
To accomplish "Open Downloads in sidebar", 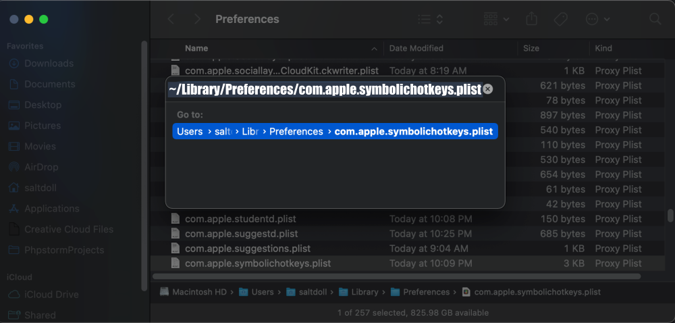I will coord(49,64).
